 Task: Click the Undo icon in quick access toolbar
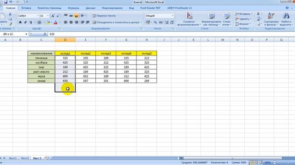(x=11, y=2)
